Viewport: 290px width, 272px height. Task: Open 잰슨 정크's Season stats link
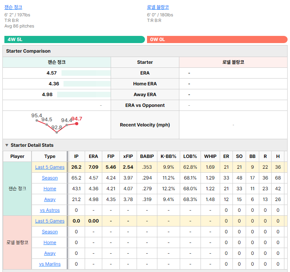tap(50, 178)
